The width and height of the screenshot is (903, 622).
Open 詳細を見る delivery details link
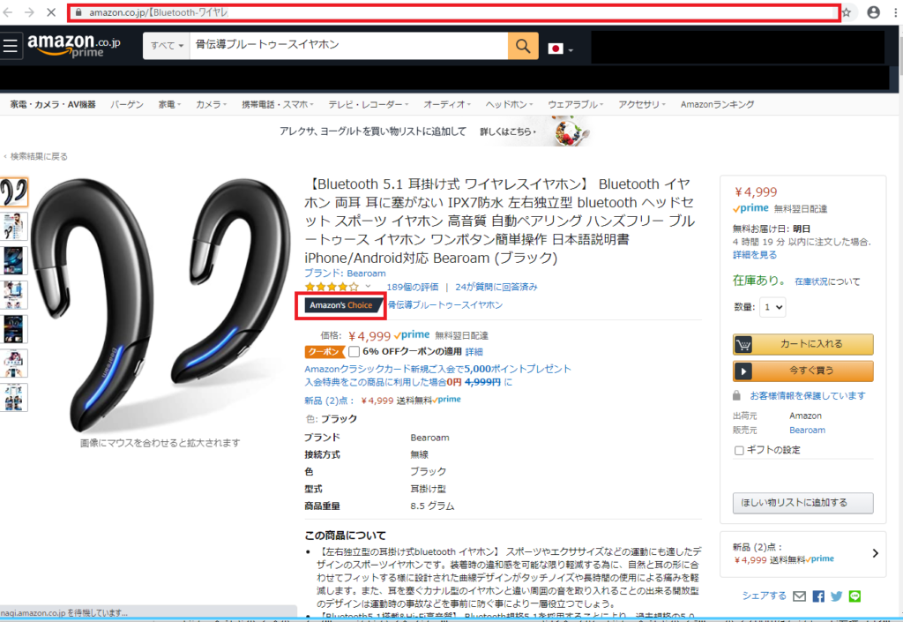pyautogui.click(x=755, y=255)
